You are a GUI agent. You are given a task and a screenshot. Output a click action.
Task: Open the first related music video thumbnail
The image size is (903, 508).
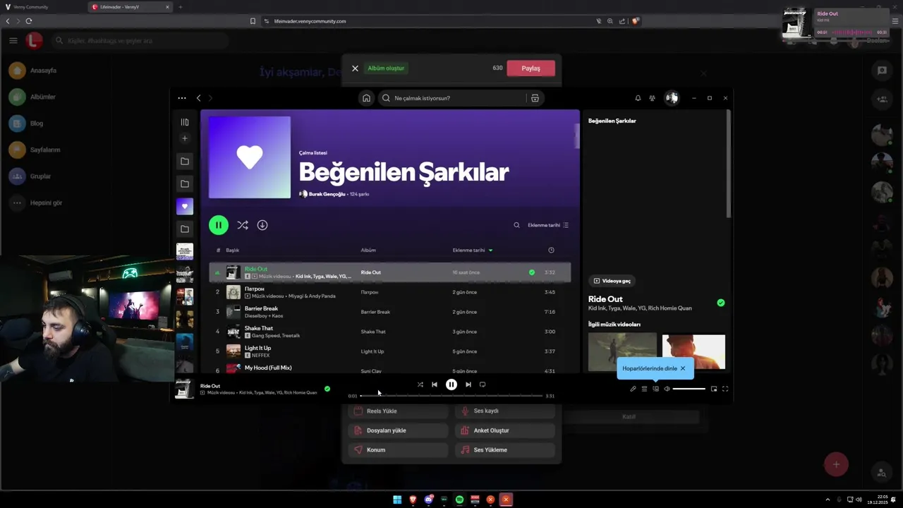(622, 352)
